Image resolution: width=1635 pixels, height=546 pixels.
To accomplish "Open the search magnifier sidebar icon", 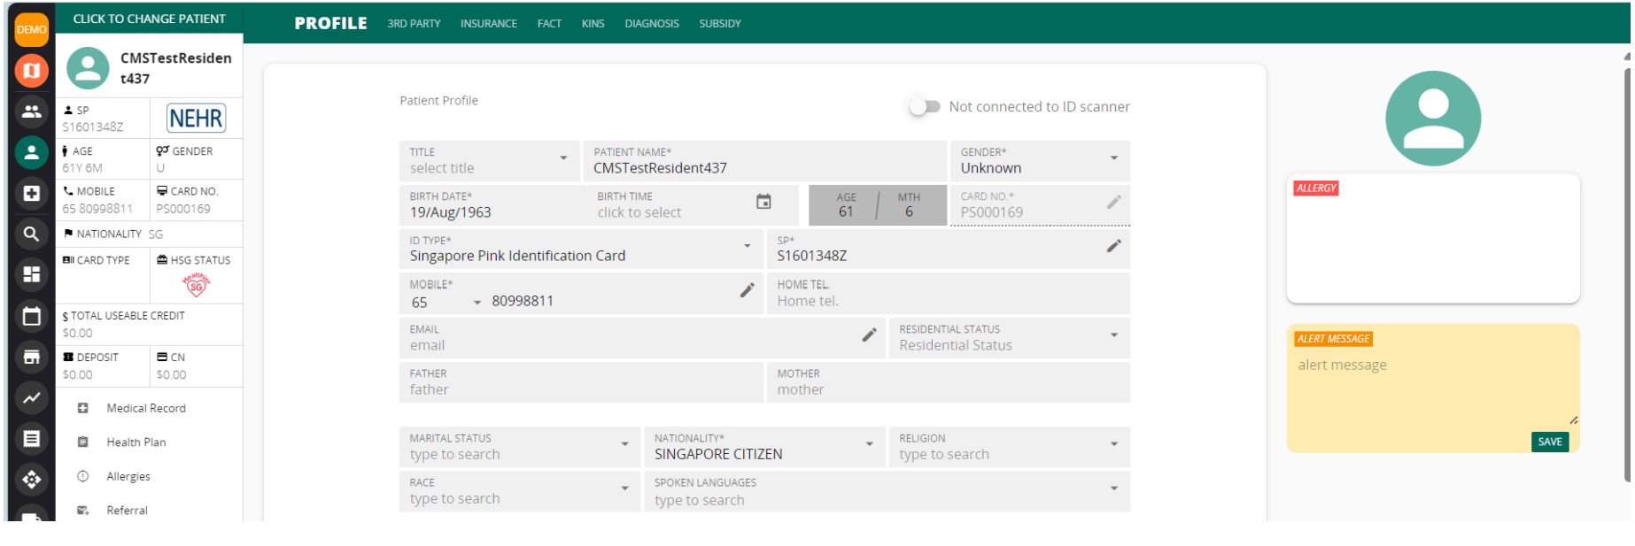I will point(31,234).
